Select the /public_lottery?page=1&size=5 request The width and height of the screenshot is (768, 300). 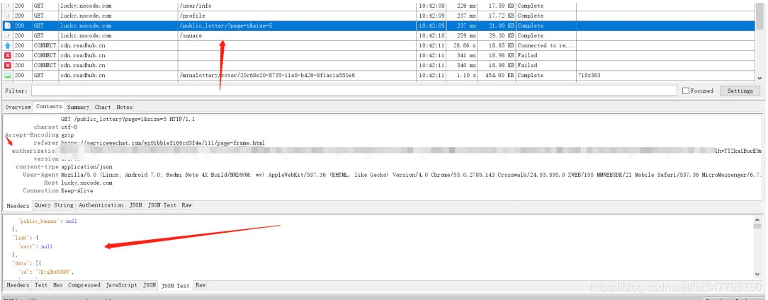click(x=225, y=25)
